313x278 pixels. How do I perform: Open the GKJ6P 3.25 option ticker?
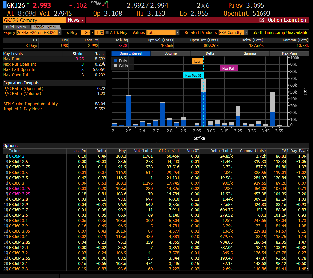tap(19, 194)
